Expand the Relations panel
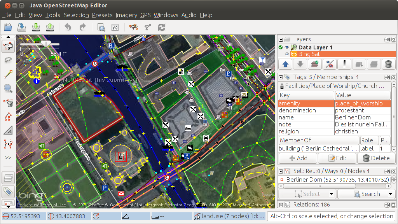398x224 pixels. pos(281,205)
